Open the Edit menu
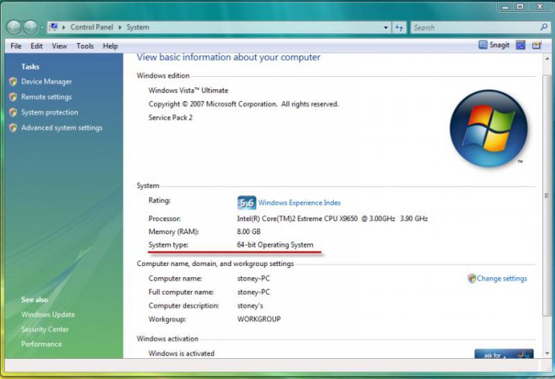This screenshot has width=555, height=379. point(36,46)
